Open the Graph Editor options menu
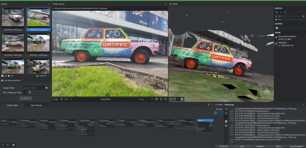 [212, 105]
